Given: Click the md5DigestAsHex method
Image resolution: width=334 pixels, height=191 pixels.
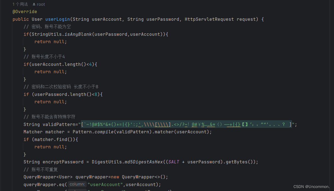Looking at the screenshot, I should [144, 162].
